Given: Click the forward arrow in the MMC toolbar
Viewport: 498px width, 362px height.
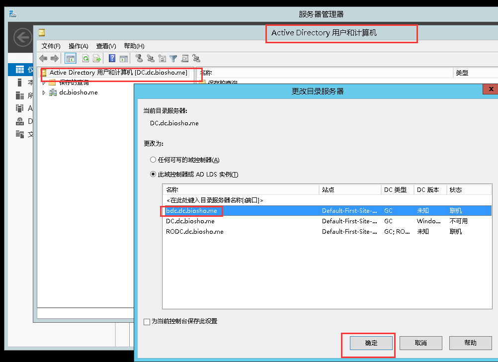Looking at the screenshot, I should click(x=55, y=59).
